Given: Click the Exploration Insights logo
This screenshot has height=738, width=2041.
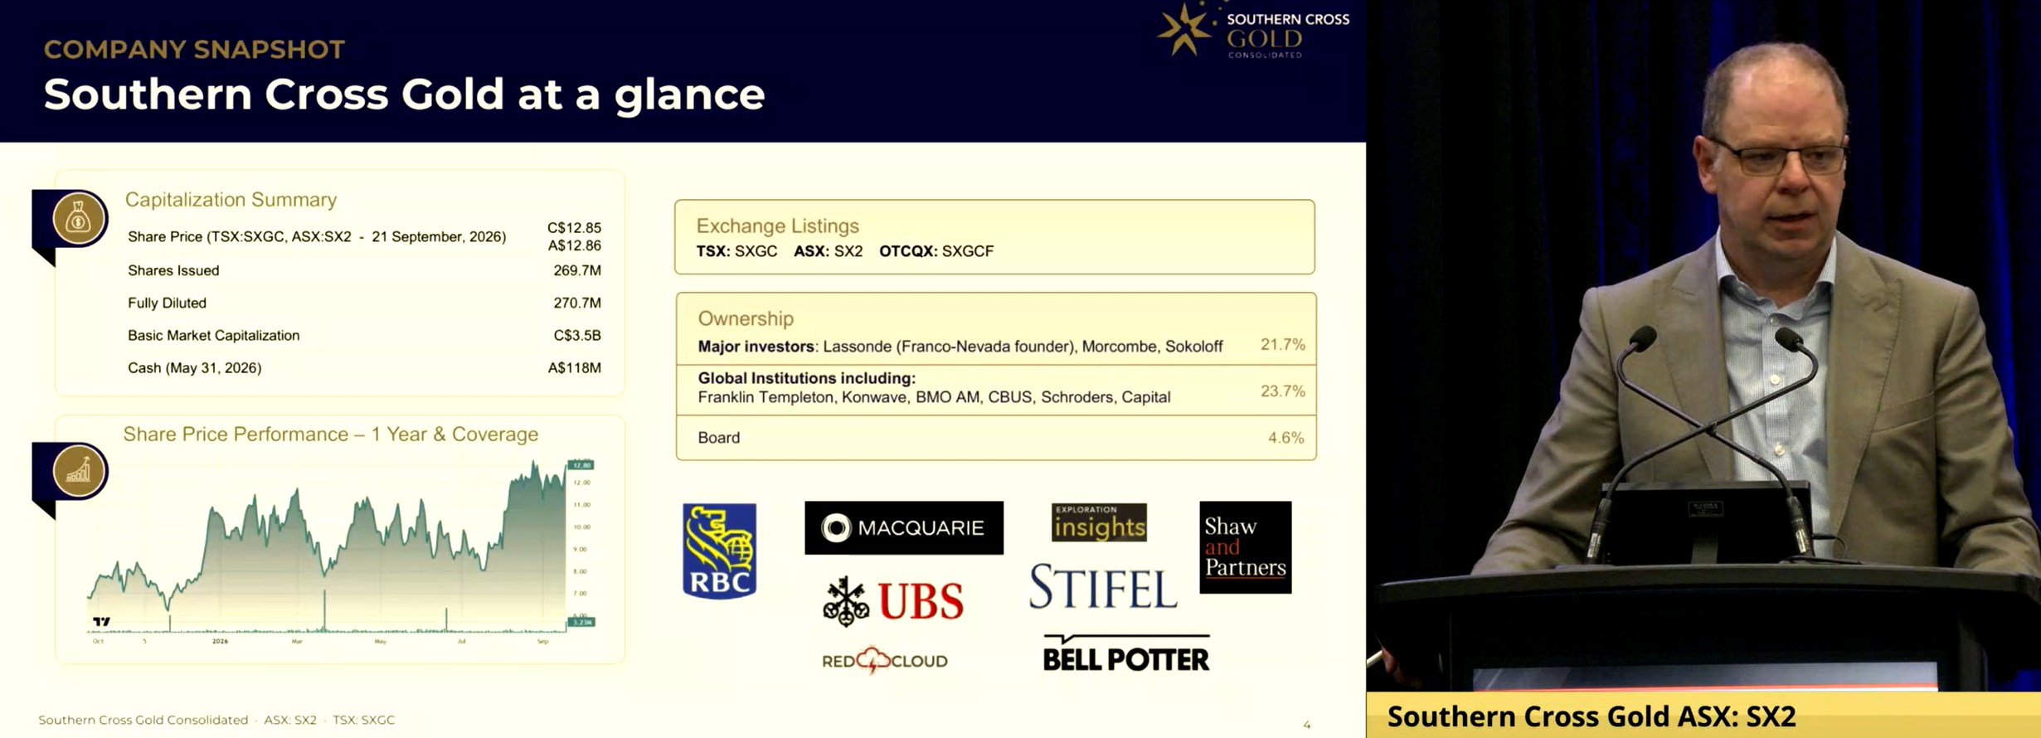Looking at the screenshot, I should (1099, 522).
